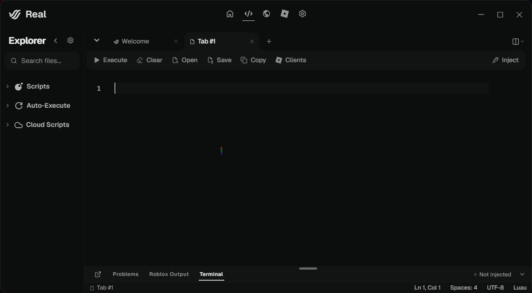Close the Welcome tab

[x=176, y=41]
